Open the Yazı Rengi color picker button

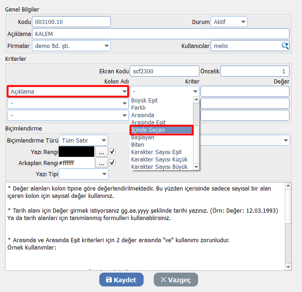pyautogui.click(x=101, y=151)
